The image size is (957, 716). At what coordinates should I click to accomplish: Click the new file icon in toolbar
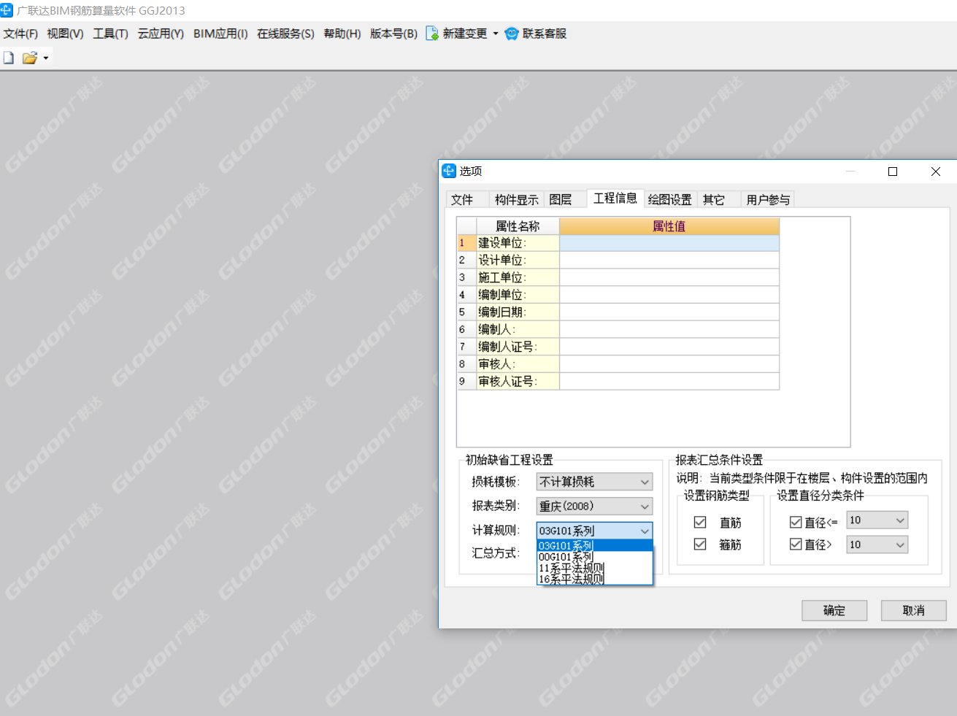point(9,58)
